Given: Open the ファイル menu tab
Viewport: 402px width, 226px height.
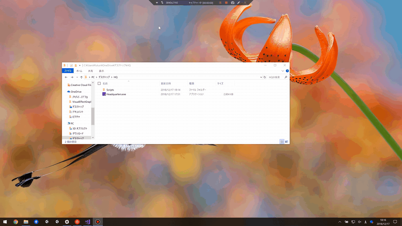Looking at the screenshot, I should (68, 71).
